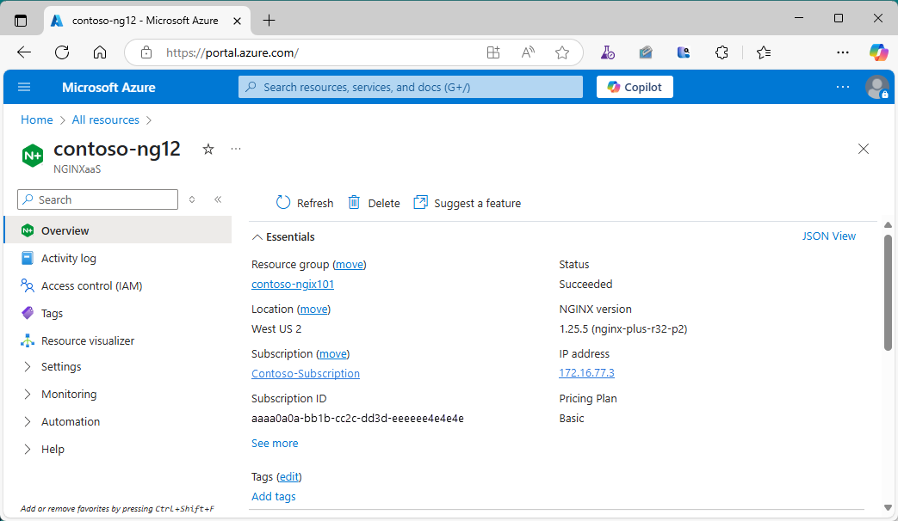Open the account profile avatar

click(876, 87)
